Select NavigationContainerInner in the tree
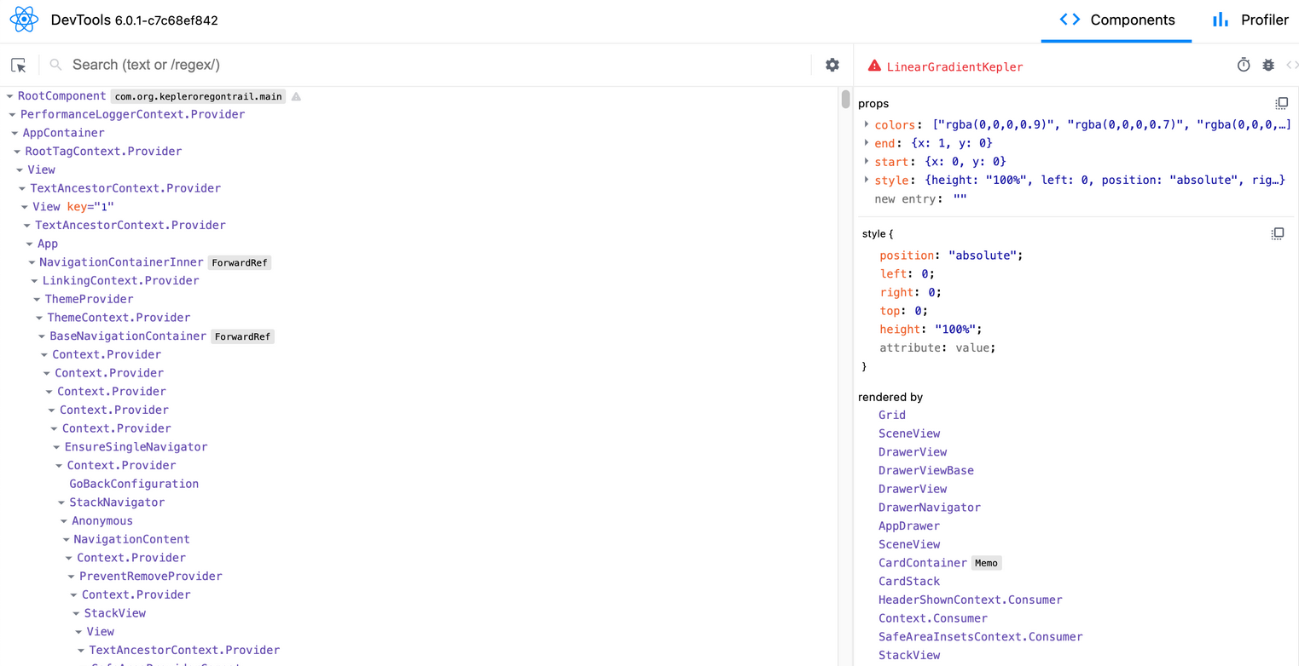The width and height of the screenshot is (1299, 666). pyautogui.click(x=121, y=262)
